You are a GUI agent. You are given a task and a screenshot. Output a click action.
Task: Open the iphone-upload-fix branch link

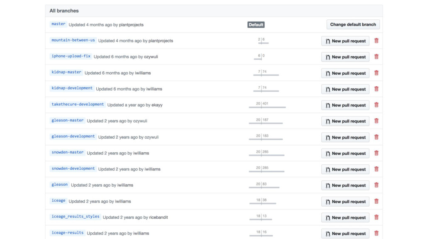71,56
